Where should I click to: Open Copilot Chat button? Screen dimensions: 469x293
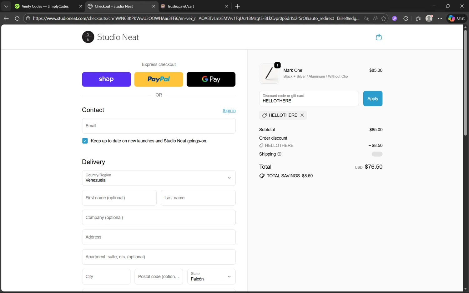(x=457, y=18)
